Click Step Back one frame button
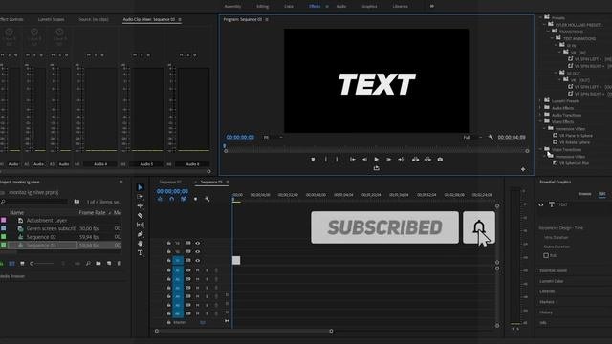The width and height of the screenshot is (612, 344). 364,160
